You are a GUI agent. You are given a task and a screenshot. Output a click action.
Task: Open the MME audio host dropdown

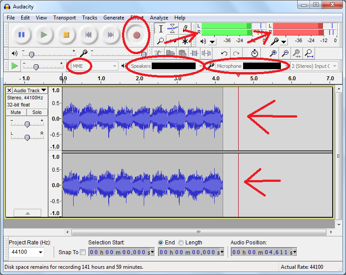click(94, 66)
